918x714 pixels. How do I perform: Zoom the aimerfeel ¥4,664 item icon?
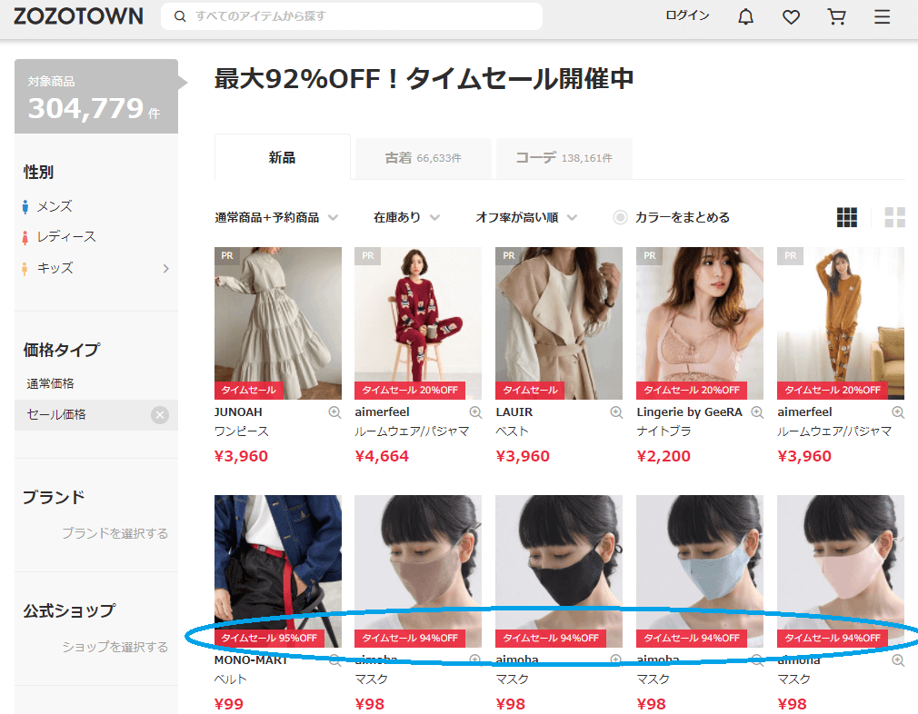[475, 412]
